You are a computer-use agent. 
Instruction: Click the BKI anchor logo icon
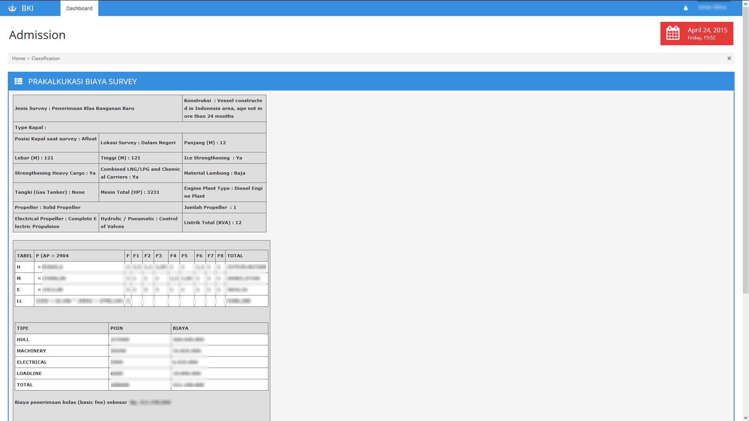(12, 8)
